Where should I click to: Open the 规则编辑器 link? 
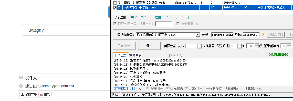(x=278, y=55)
